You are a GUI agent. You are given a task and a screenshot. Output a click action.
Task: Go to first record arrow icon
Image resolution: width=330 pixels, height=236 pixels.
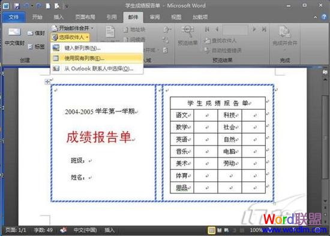pos(207,29)
